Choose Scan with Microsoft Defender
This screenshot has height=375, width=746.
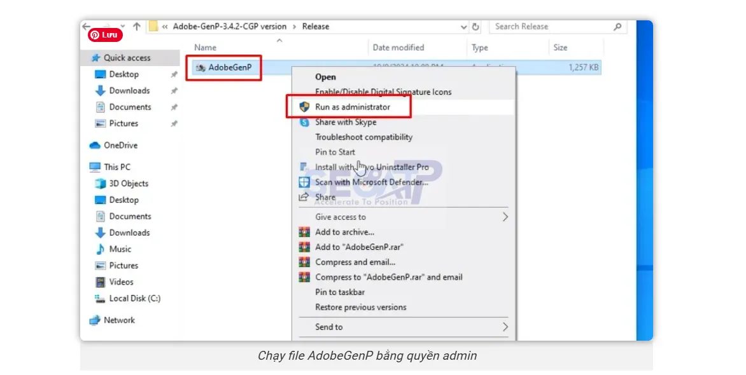click(x=372, y=182)
